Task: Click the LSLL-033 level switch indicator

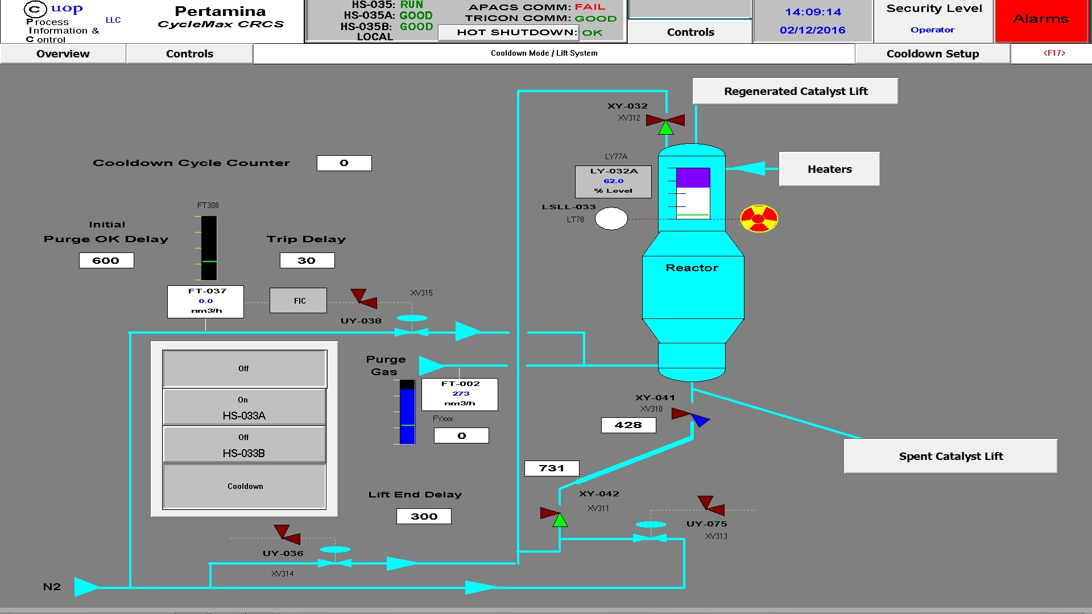Action: click(611, 218)
